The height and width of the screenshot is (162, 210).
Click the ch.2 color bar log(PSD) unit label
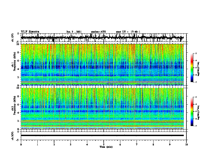[x=199, y=112]
